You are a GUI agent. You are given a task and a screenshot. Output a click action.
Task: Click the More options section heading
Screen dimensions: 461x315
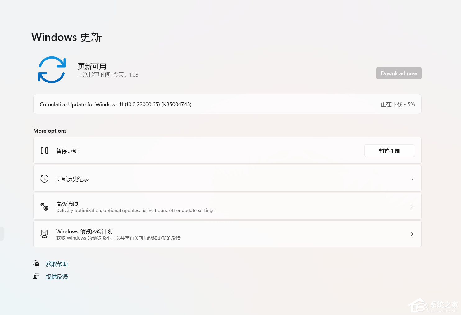coord(50,131)
